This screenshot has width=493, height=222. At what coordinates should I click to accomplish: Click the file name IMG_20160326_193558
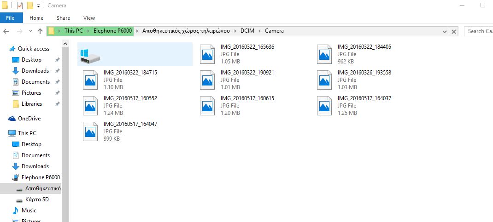point(364,73)
